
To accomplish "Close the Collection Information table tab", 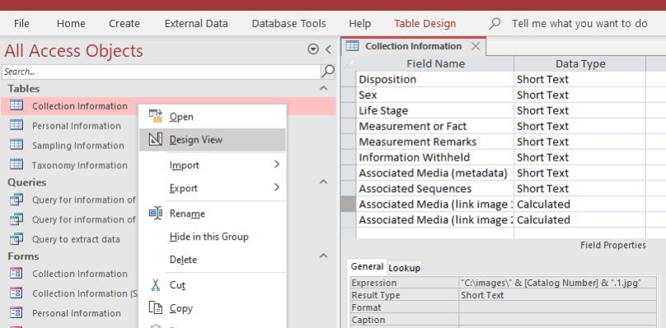I will pos(476,46).
